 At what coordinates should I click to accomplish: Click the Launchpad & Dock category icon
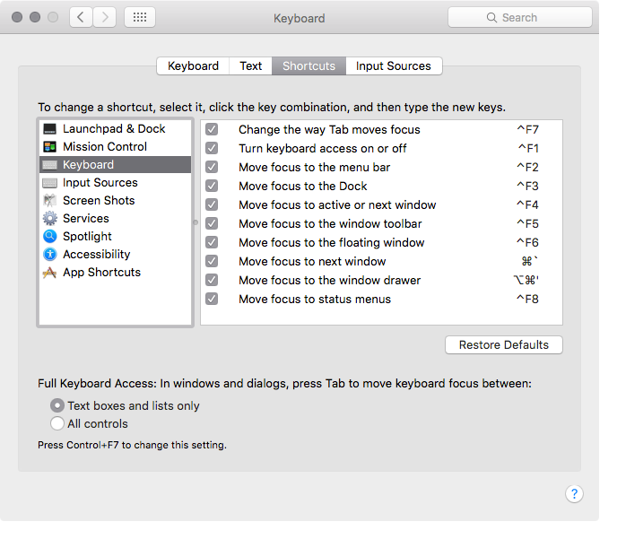click(x=49, y=129)
